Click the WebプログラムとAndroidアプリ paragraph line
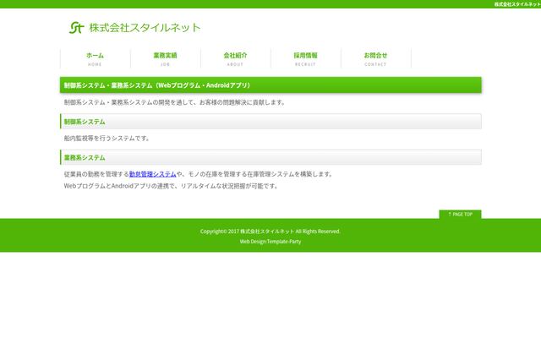541x338 pixels. (171, 186)
